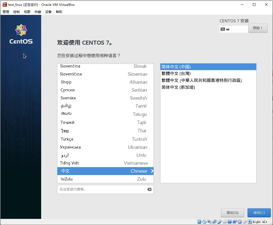Click the 帮助! help button
The height and width of the screenshot is (225, 273).
tap(258, 28)
